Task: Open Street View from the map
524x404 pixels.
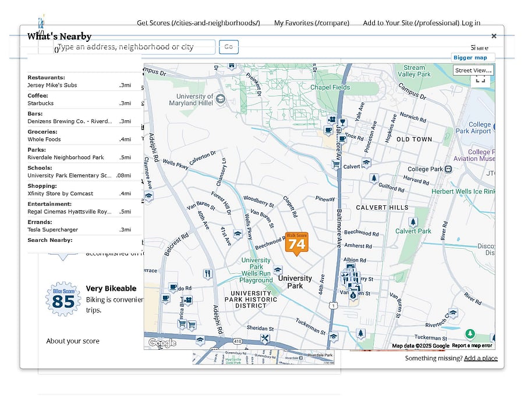Action: pyautogui.click(x=473, y=70)
